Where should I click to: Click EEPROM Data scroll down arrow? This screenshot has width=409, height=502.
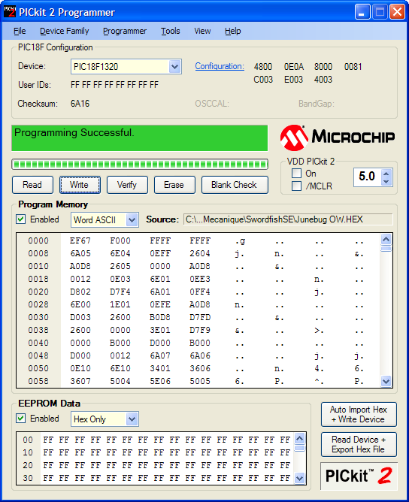pos(299,478)
